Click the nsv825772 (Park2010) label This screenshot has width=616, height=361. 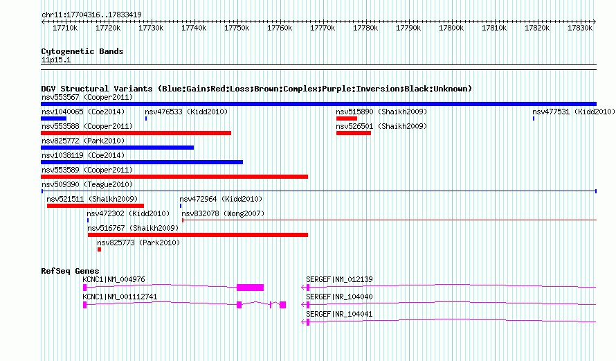83,141
